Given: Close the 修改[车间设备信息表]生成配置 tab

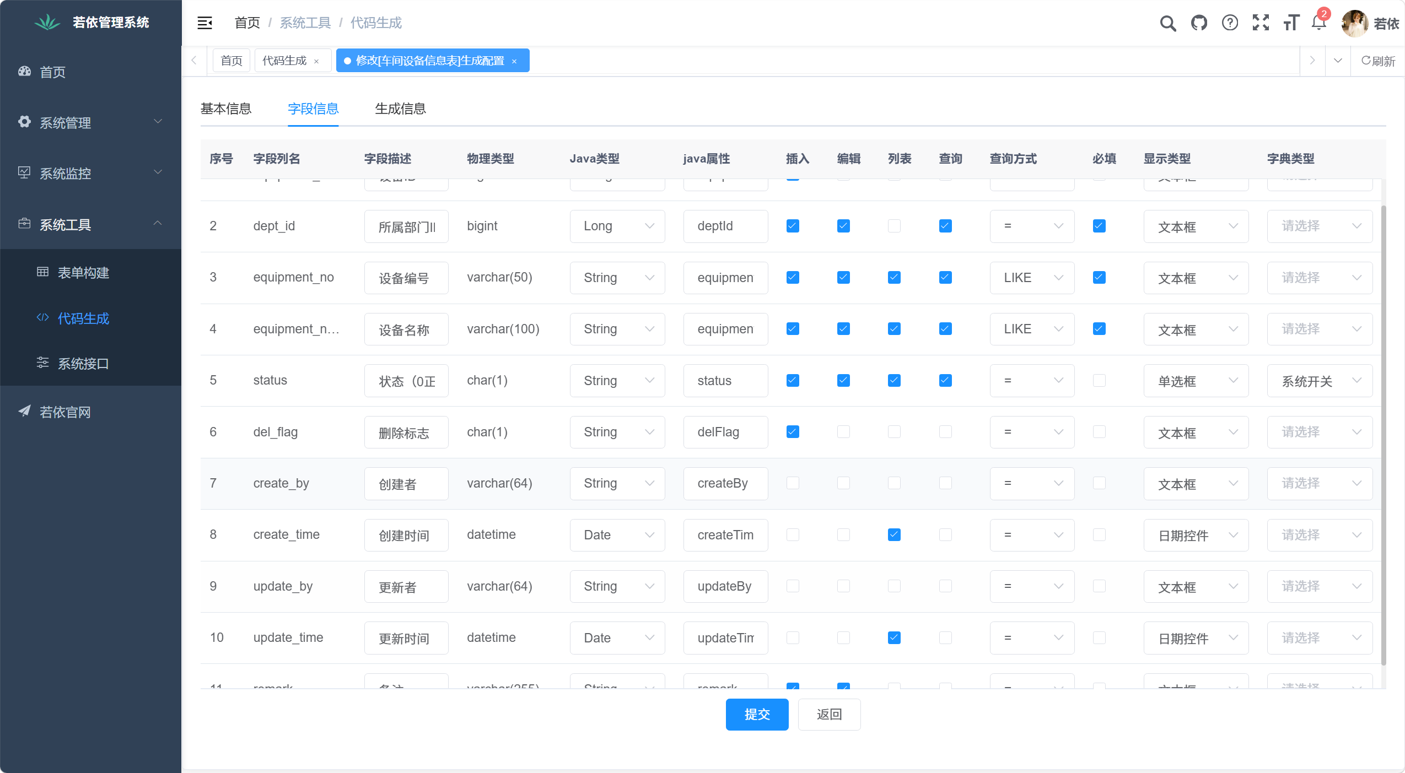Looking at the screenshot, I should [x=514, y=61].
